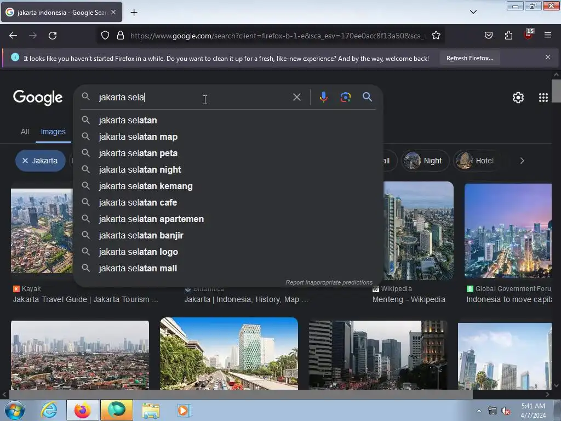Viewport: 561px width, 421px height.
Task: Open 'Indonesia to move capital' link
Action: [x=509, y=299]
